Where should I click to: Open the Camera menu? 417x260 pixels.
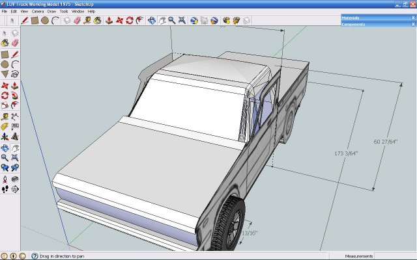coord(38,12)
